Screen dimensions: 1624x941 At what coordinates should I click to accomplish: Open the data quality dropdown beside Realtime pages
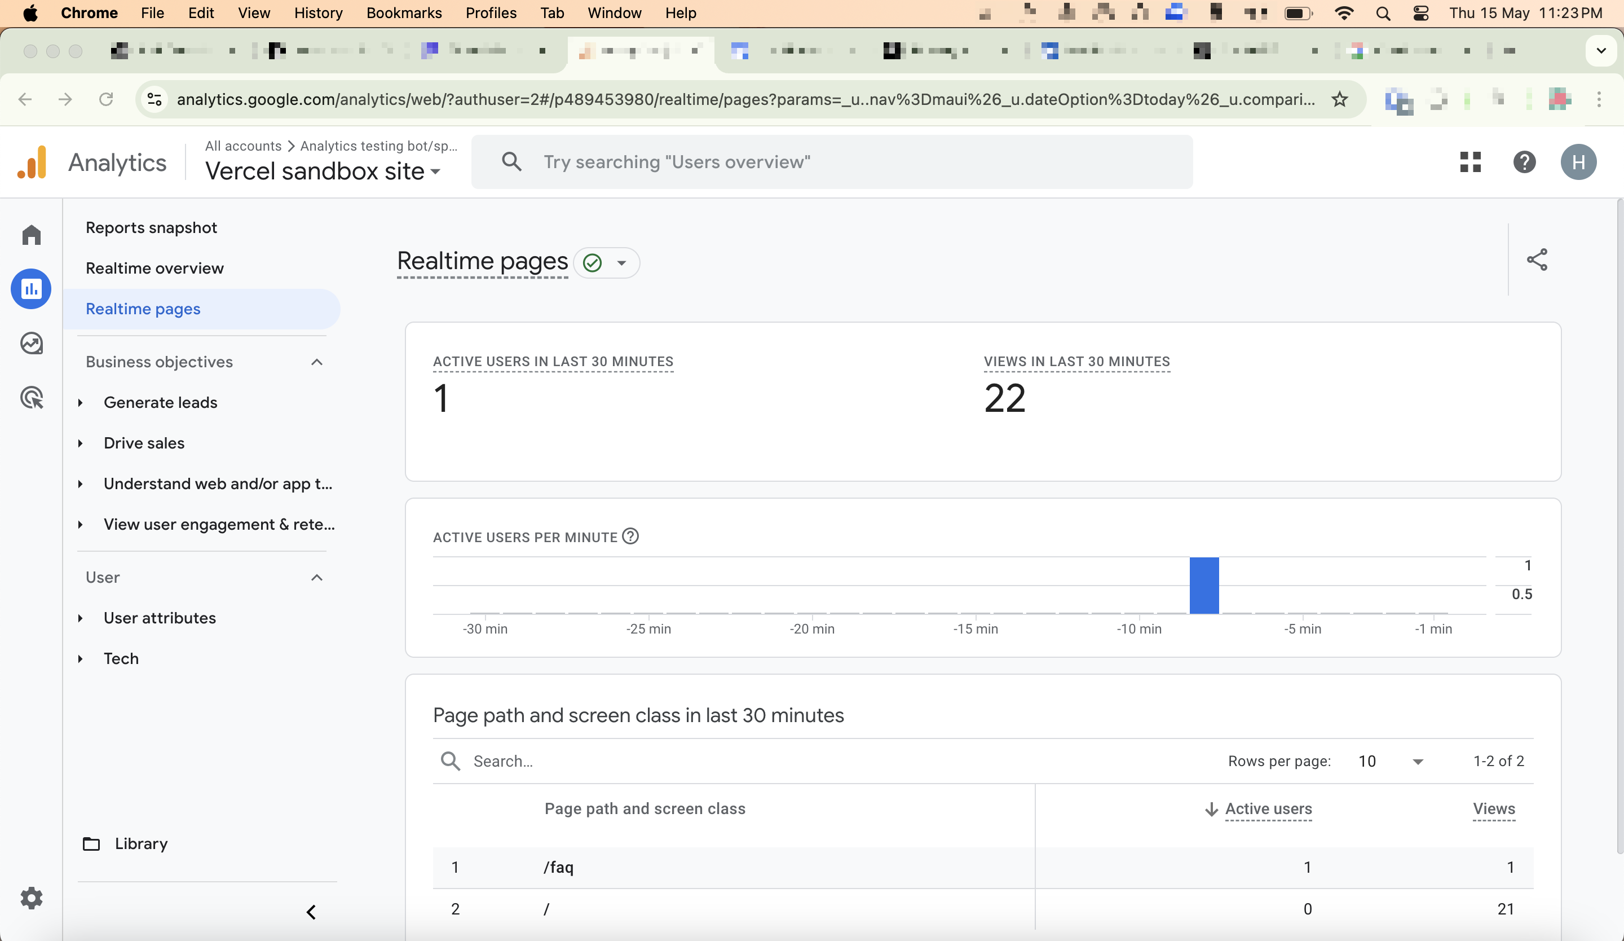click(606, 262)
